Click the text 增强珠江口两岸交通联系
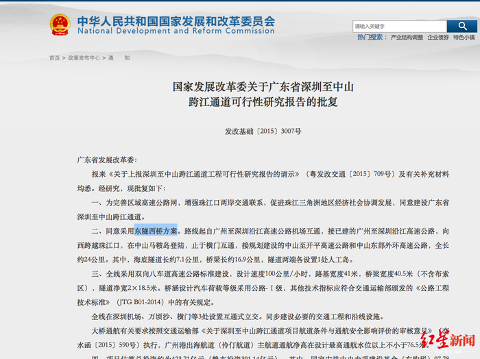This screenshot has width=480, height=359. (x=223, y=203)
